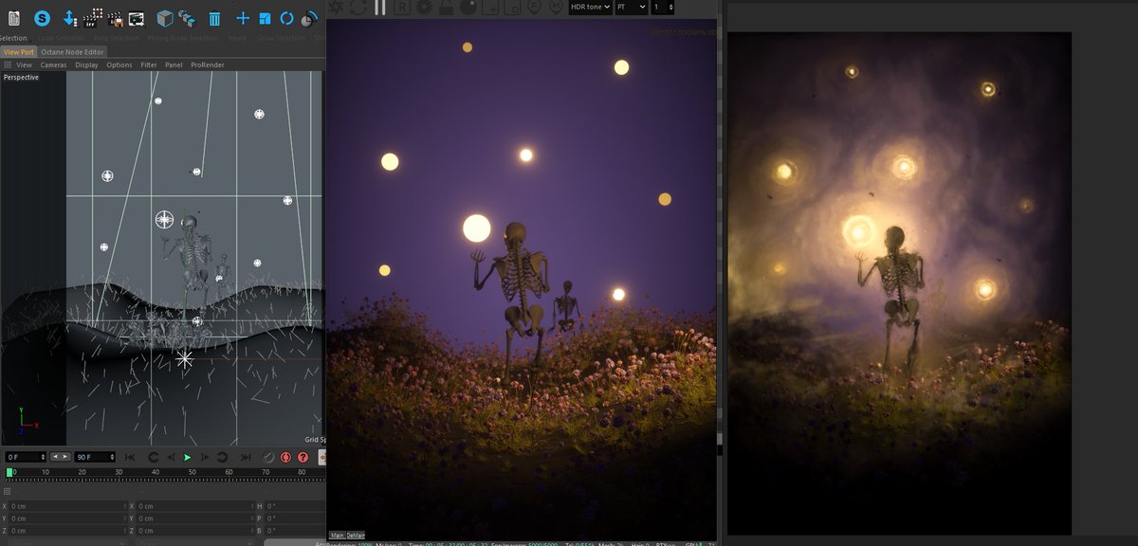Image resolution: width=1138 pixels, height=546 pixels.
Task: Click the size X 0 cm field
Action: coord(194,506)
